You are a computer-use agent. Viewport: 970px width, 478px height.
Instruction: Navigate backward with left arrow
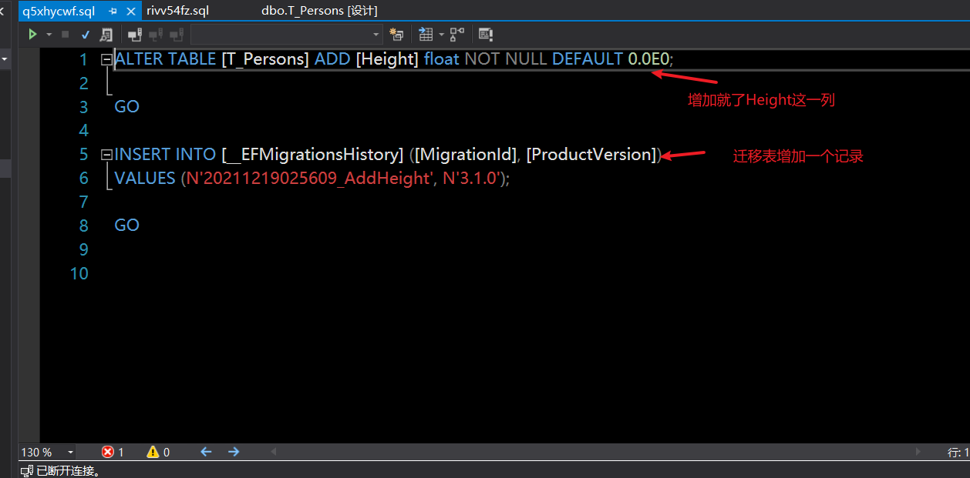[x=206, y=452]
